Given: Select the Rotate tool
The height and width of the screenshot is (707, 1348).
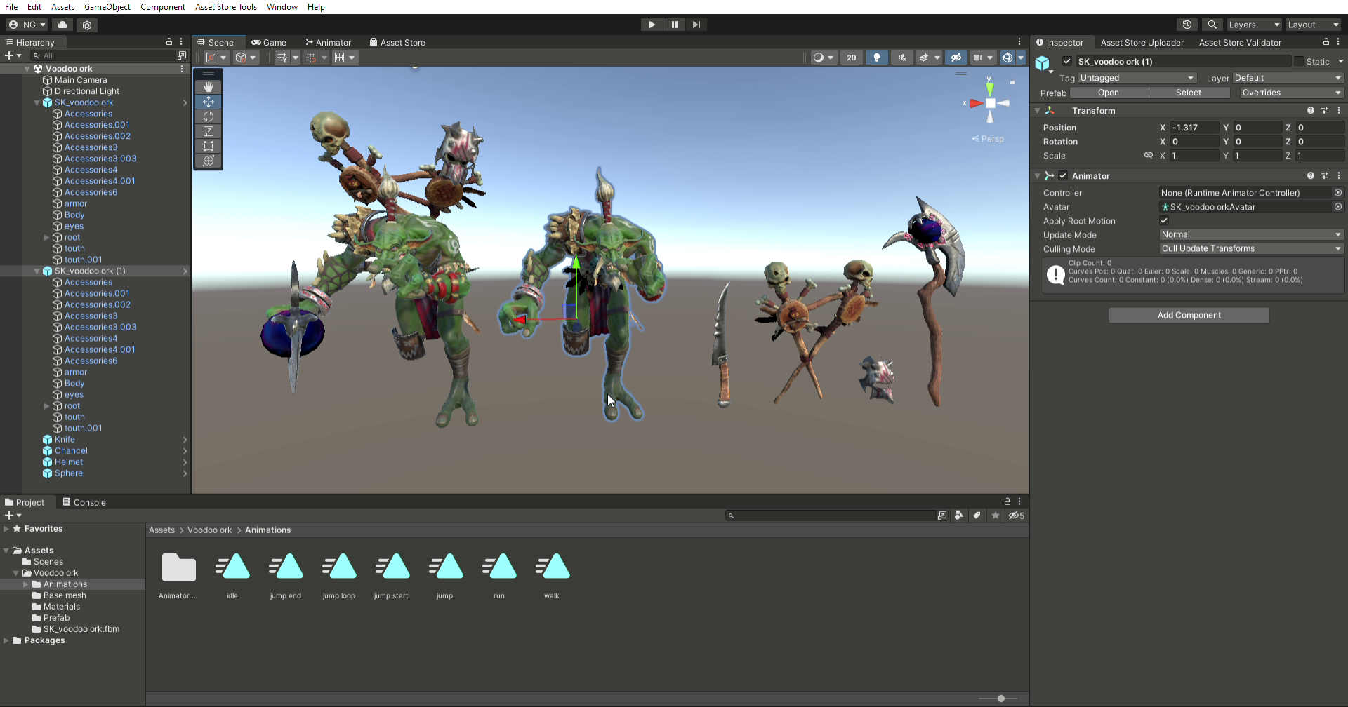Looking at the screenshot, I should [209, 116].
